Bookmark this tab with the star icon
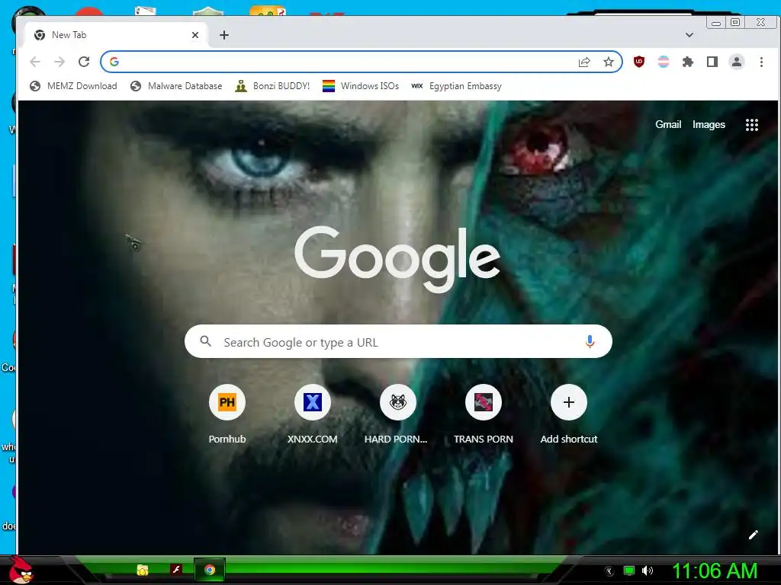The width and height of the screenshot is (781, 585). [x=608, y=62]
